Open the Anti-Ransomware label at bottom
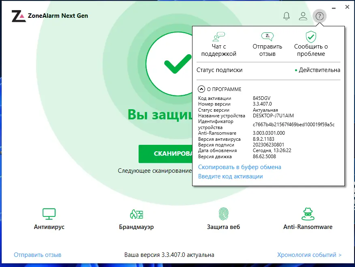This screenshot has width=355, height=267. 308,227
